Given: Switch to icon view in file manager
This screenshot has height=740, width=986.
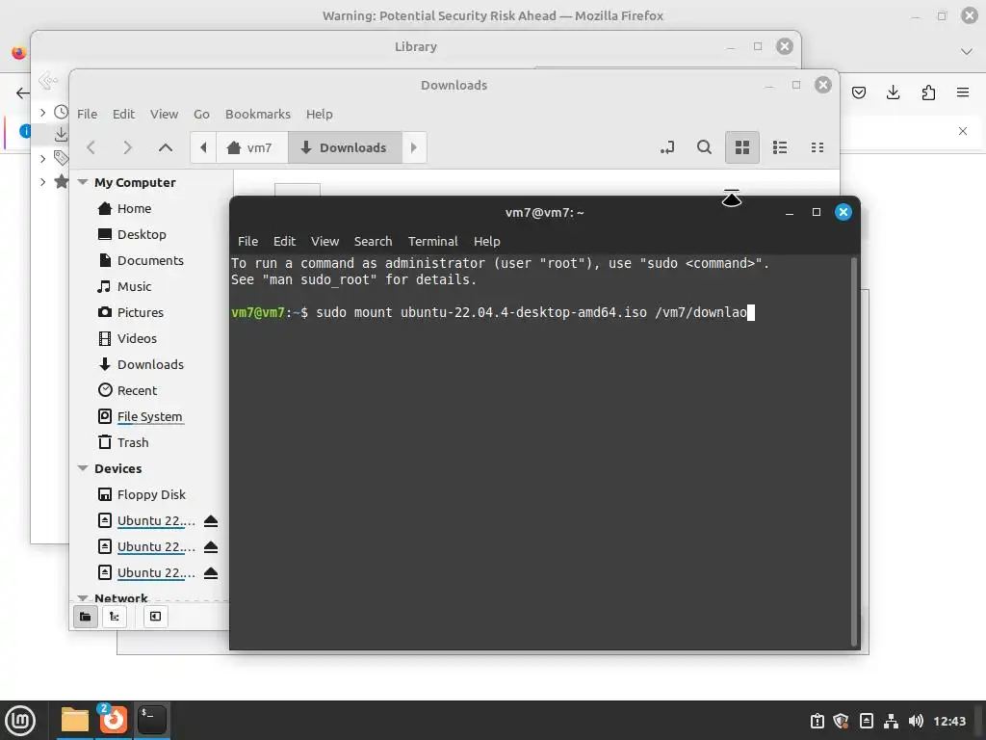Looking at the screenshot, I should [x=742, y=147].
